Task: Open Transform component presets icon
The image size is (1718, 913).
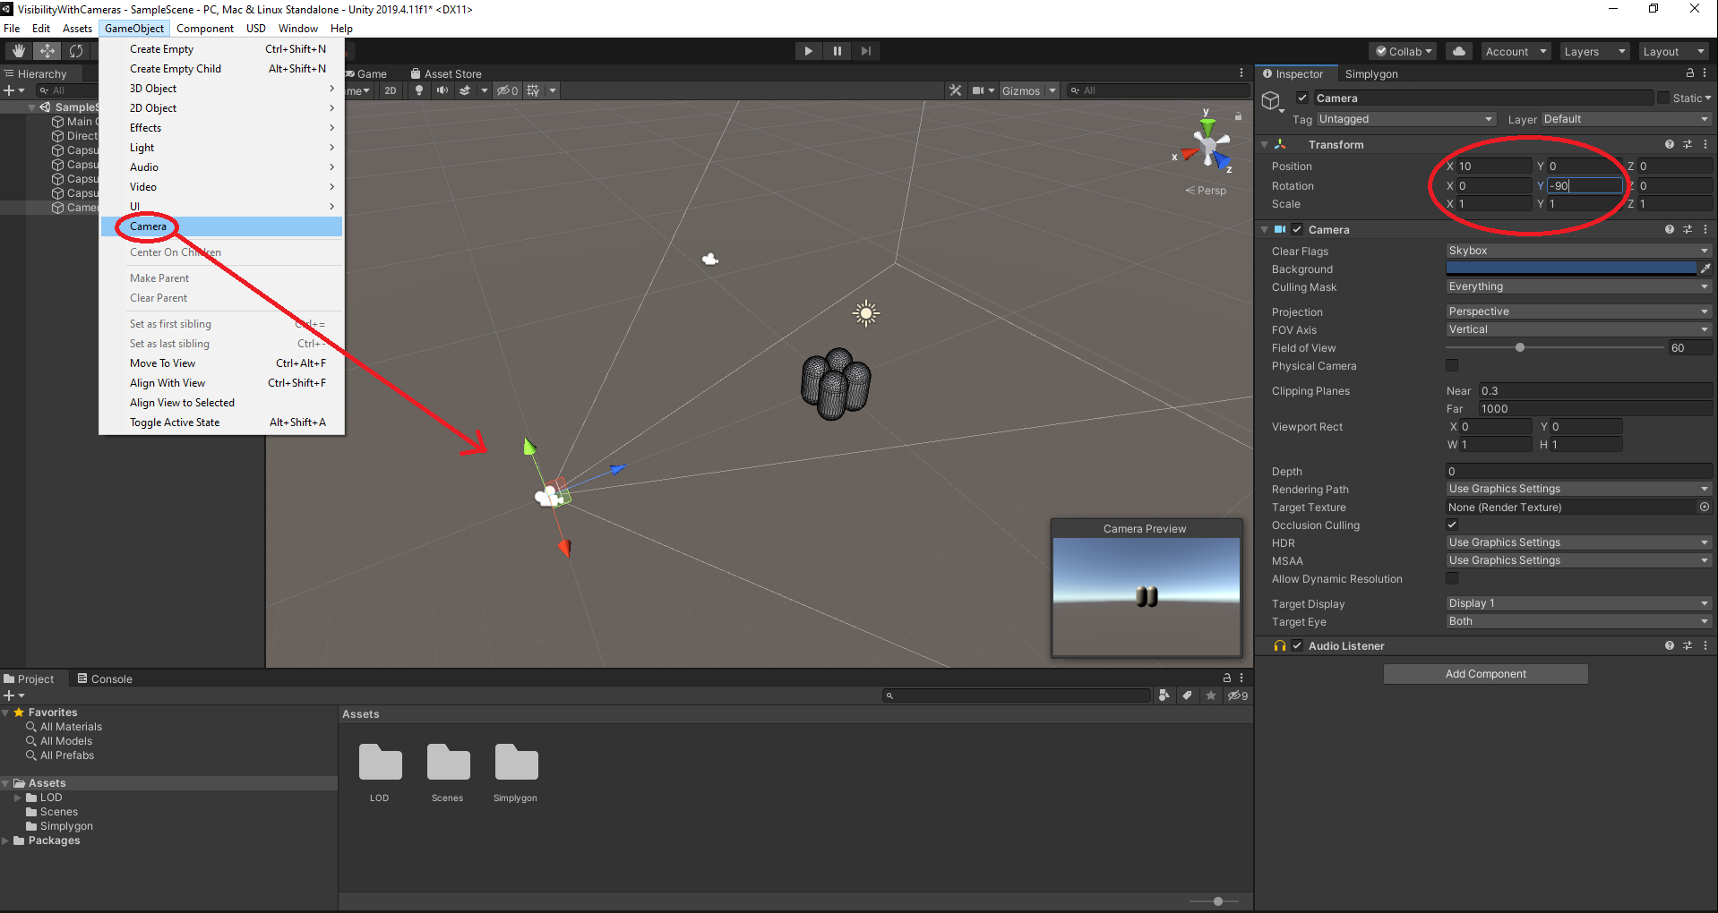Action: (x=1688, y=144)
